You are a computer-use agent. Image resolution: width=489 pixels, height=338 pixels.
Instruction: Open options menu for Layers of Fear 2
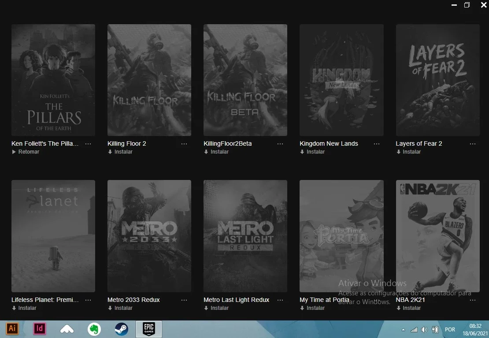coord(472,143)
